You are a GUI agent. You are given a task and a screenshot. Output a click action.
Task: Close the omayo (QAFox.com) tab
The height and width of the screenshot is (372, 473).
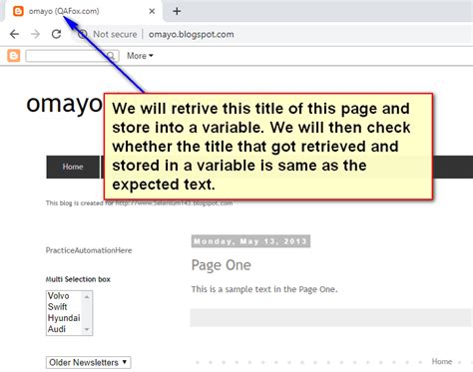(152, 11)
